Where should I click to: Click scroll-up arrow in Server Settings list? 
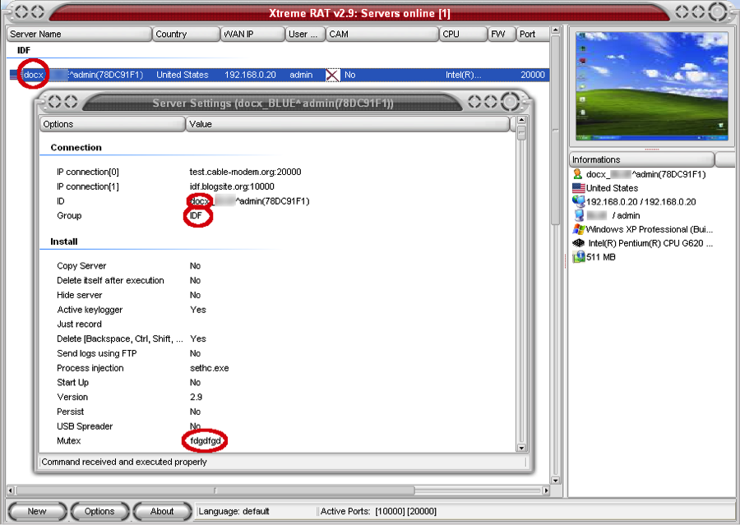click(521, 120)
